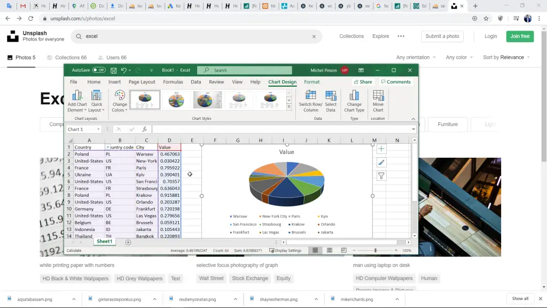Click the Select All corner triangle
Image resolution: width=547 pixels, height=308 pixels.
pos(71,141)
